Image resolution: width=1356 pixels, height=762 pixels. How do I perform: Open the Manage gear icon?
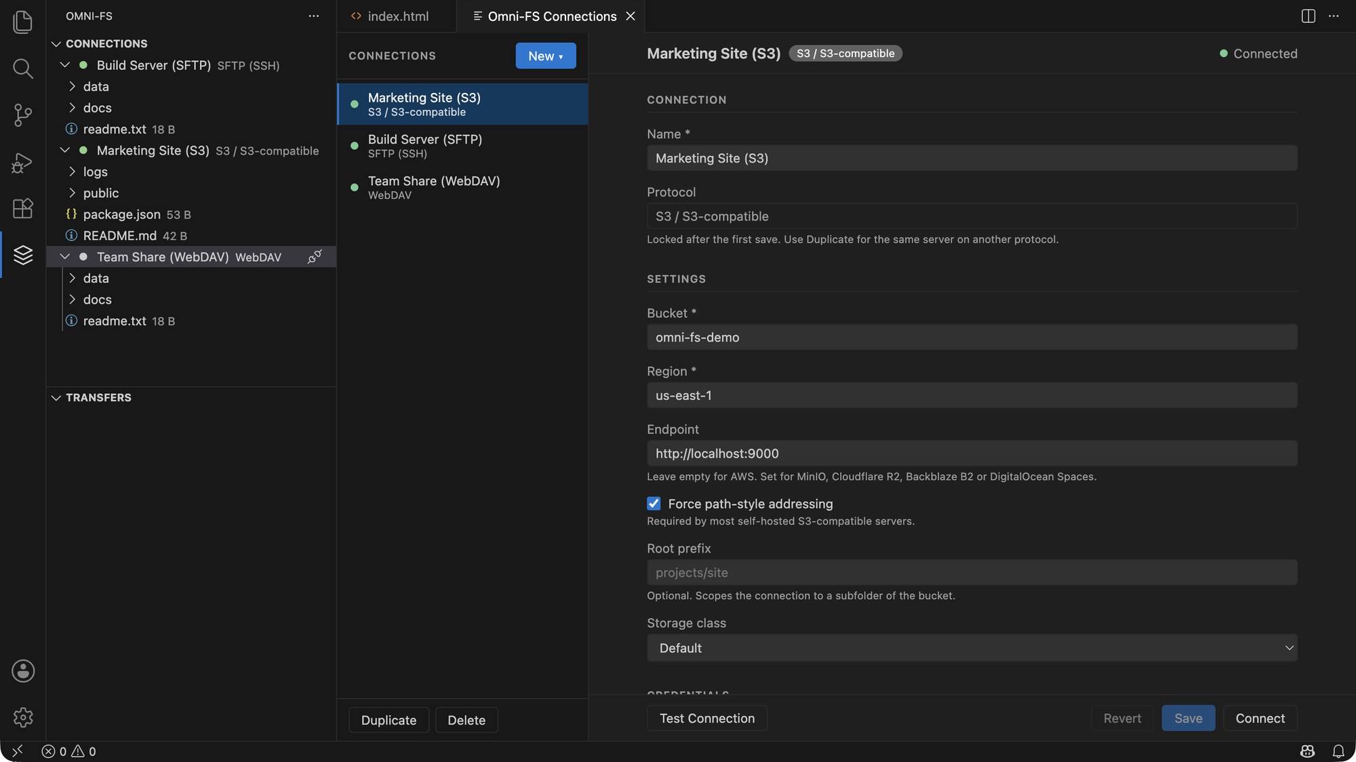click(23, 717)
